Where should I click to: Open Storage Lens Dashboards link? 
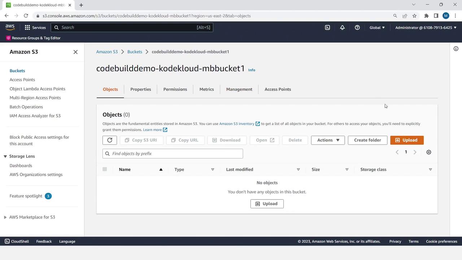[21, 166]
